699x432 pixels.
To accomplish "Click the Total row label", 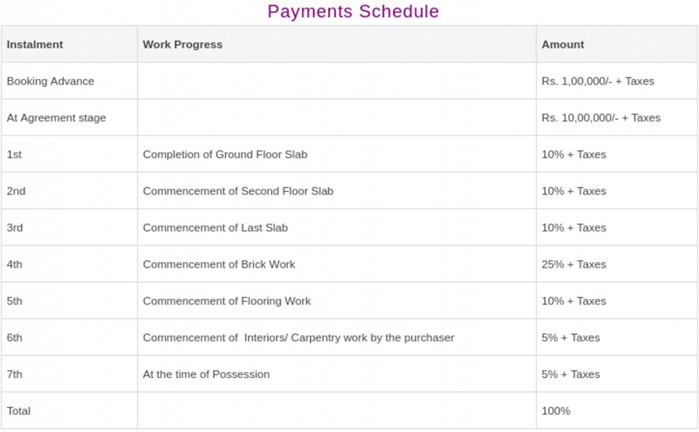I will pyautogui.click(x=19, y=411).
